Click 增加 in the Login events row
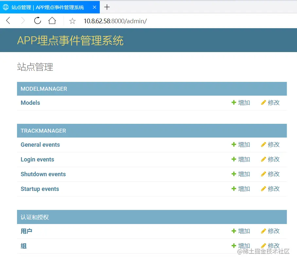This screenshot has width=297, height=262. click(241, 159)
